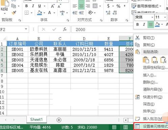This screenshot has height=130, width=168.
Task: Click the Decrease Decimal icon
Action: (115, 13)
